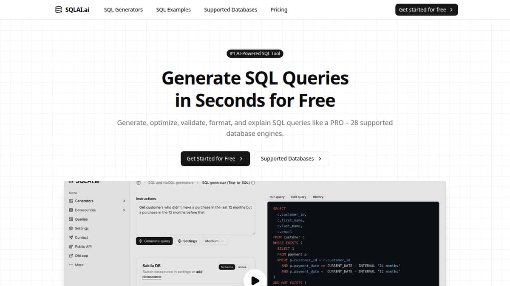Click the Public API label in the sidebar
510x286 pixels.
pyautogui.click(x=83, y=247)
